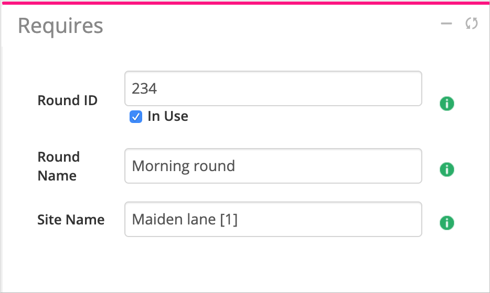Image resolution: width=490 pixels, height=293 pixels.
Task: Click the '234' value in Round ID
Action: (x=145, y=88)
